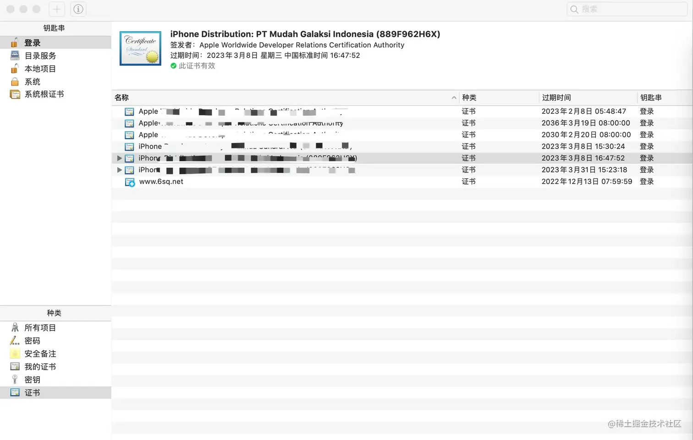Click the 种类 sidebar section header
Viewport: 693px width, 440px height.
(54, 313)
